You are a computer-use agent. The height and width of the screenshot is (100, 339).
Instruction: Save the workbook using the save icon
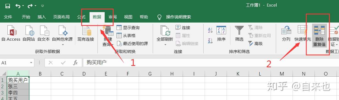tap(8, 5)
